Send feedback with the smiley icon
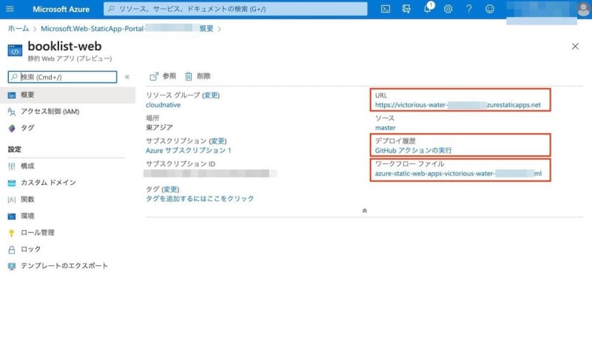 tap(490, 9)
